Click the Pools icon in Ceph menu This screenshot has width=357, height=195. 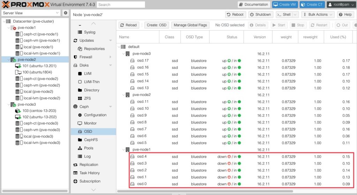coord(80,148)
